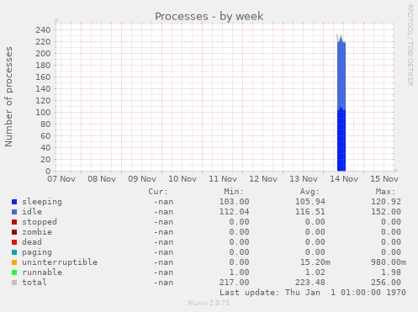Select the 'uninterruptible' legend label

coord(60,262)
